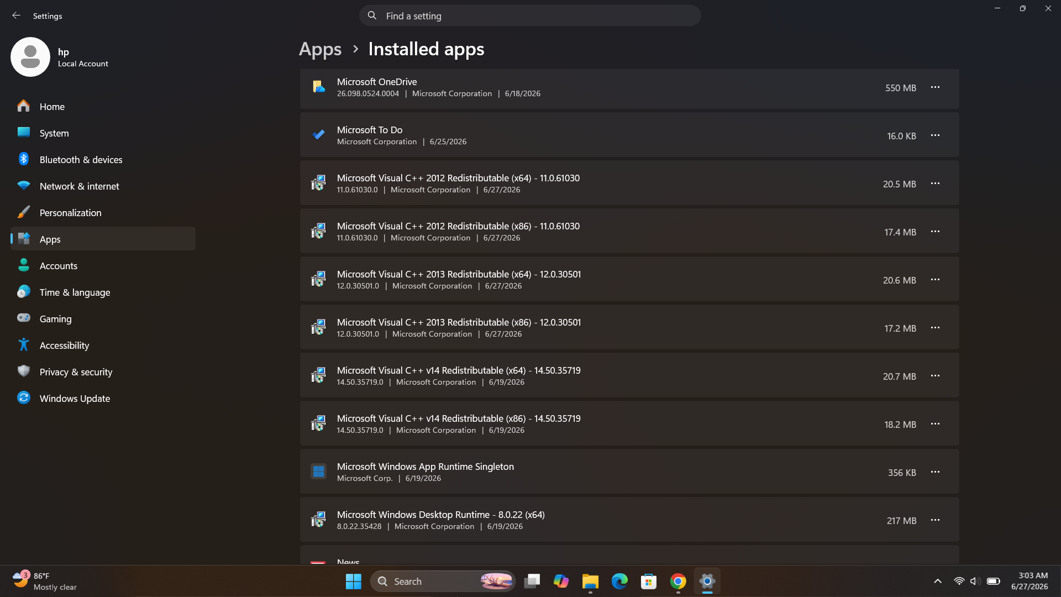Launch Microsoft Edge from taskbar

(619, 582)
